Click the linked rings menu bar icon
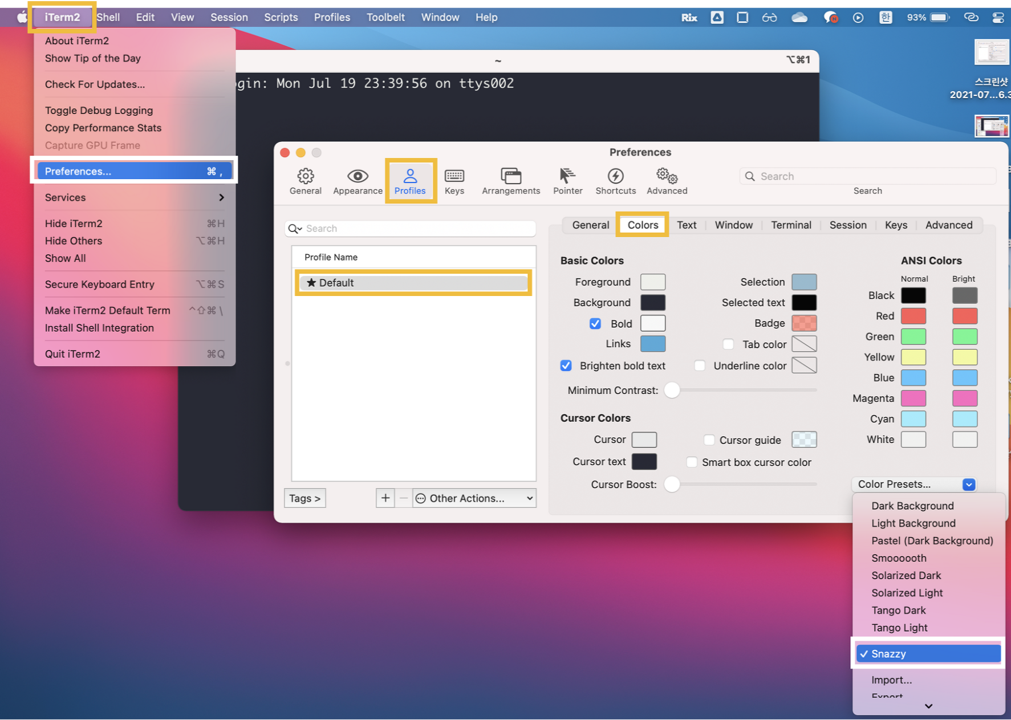Screen dimensions: 1011x720 (x=971, y=18)
